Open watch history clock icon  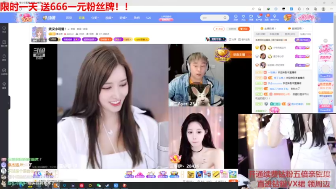(236, 18)
